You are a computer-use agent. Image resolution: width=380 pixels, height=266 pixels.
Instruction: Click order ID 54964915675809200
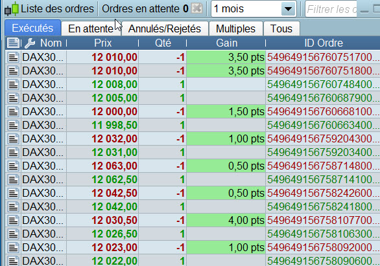(x=324, y=247)
